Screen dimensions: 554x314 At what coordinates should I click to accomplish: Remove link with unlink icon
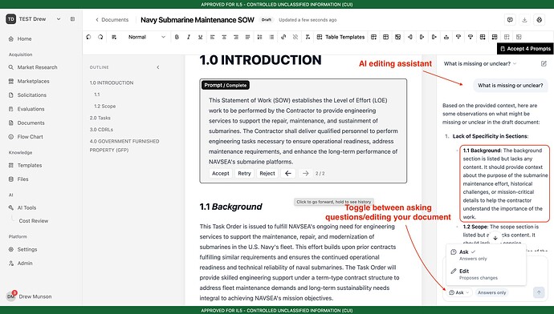[295, 37]
